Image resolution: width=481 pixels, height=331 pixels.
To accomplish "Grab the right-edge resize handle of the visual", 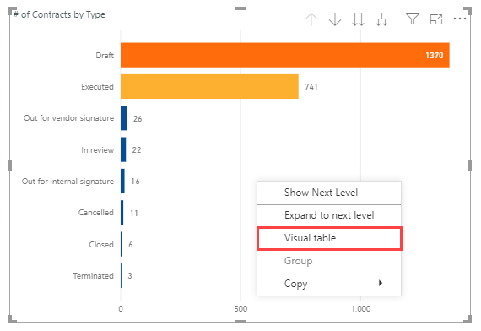I will pyautogui.click(x=470, y=165).
